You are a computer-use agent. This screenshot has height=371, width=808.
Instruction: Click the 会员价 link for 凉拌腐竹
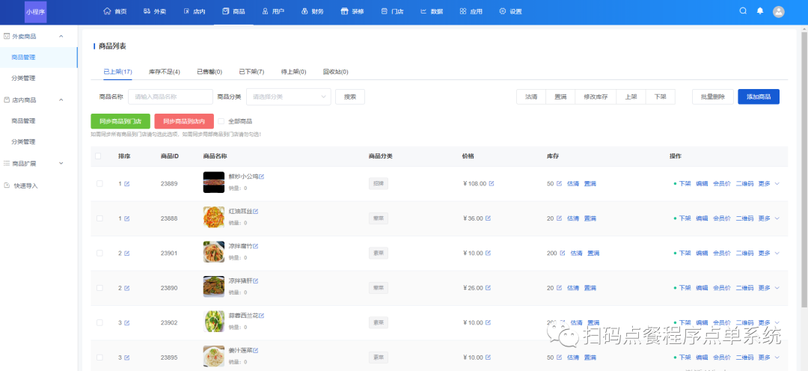point(721,253)
